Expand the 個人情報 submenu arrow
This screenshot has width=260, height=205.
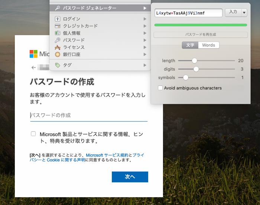tap(145, 33)
